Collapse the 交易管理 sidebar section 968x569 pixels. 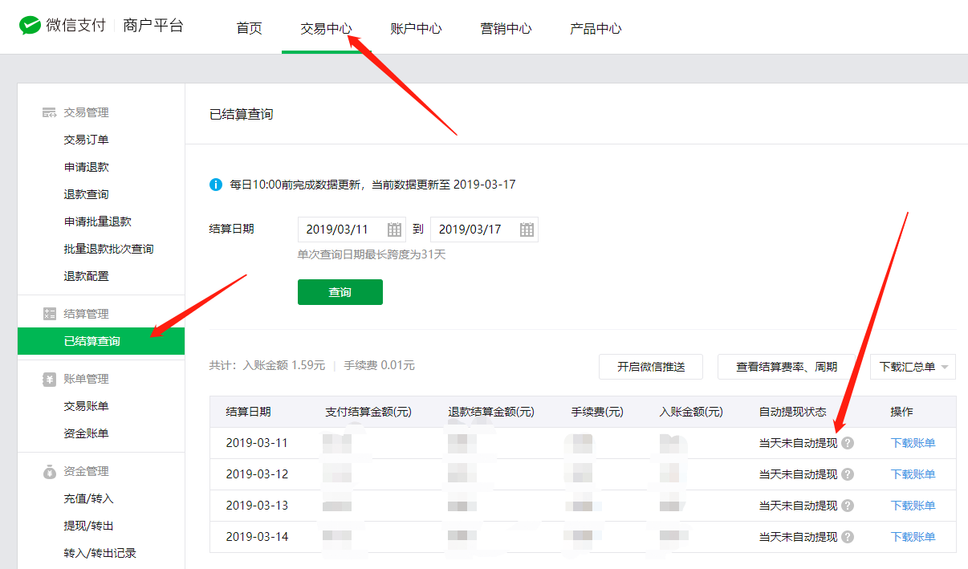pos(85,112)
